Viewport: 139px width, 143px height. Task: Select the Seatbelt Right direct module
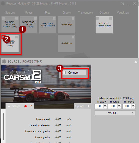click(x=66, y=25)
